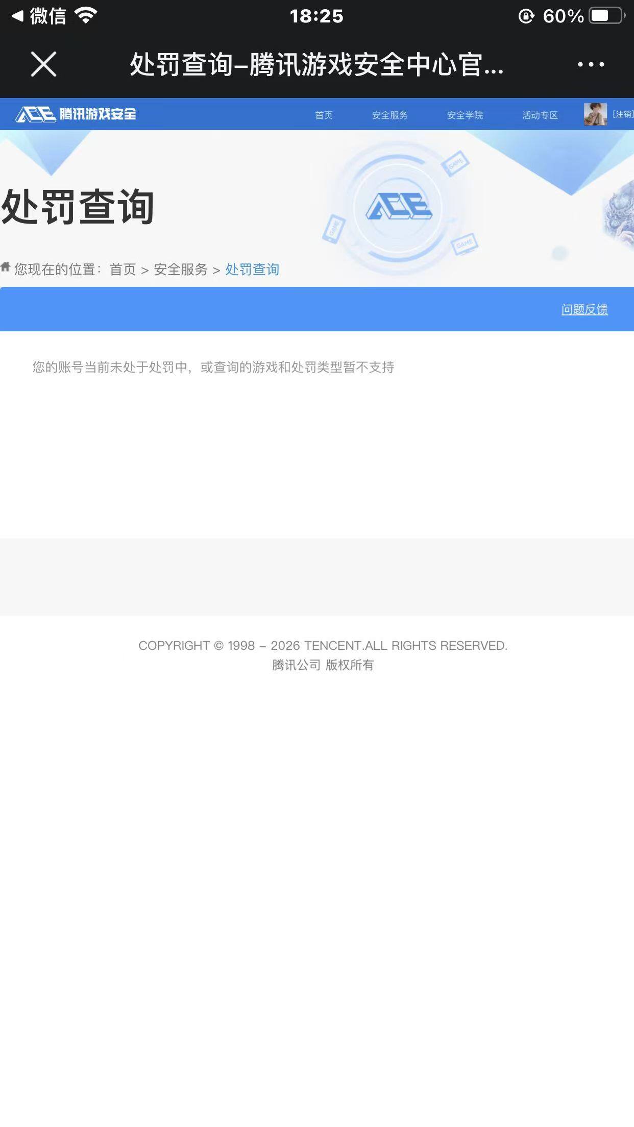Tap the 18:25 clock in status bar

316,16
